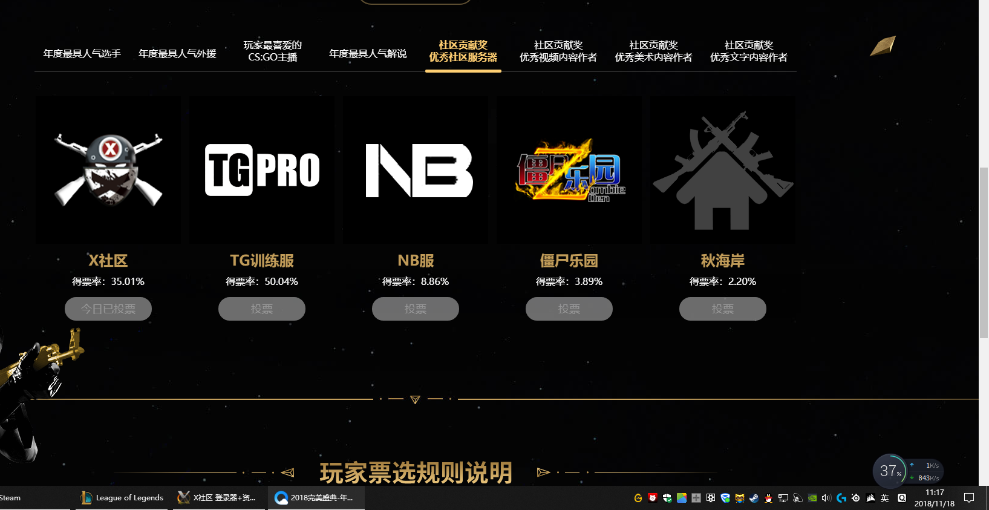The image size is (989, 510).
Task: Open 优秀文字内容作者 tab
Action: (x=749, y=51)
